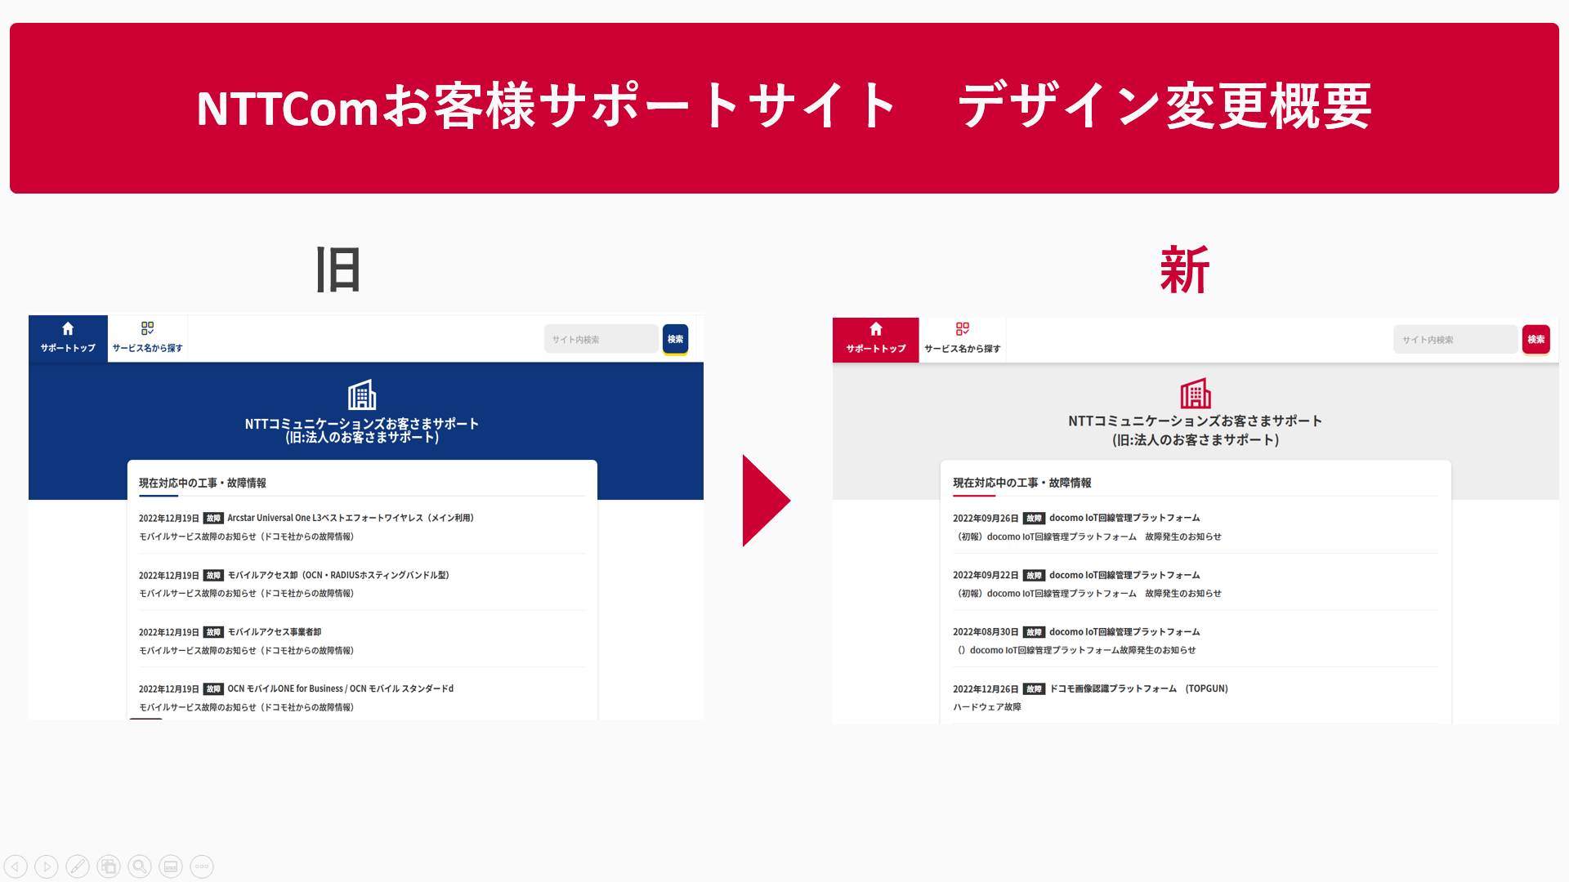This screenshot has height=882, width=1569.
Task: Click the red building icon in new site
Action: coord(1196,394)
